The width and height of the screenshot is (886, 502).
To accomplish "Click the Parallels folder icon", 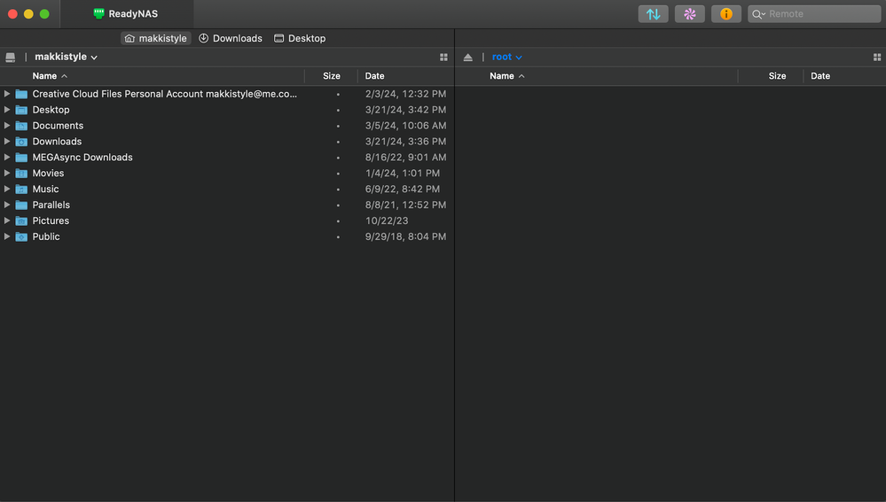I will click(x=21, y=205).
